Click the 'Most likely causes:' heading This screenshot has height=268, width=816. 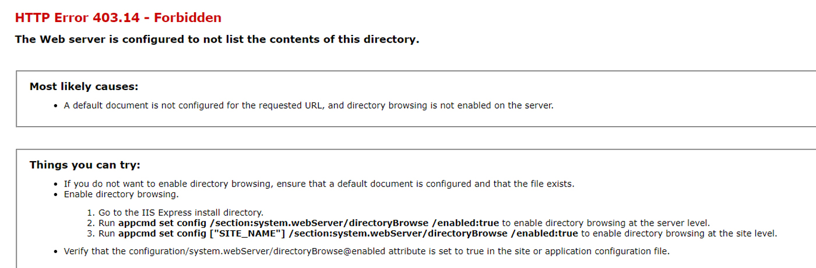(x=84, y=87)
